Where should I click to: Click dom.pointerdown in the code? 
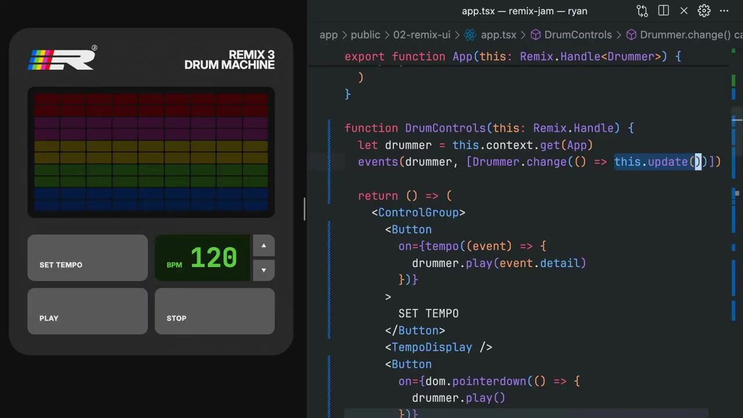(476, 381)
